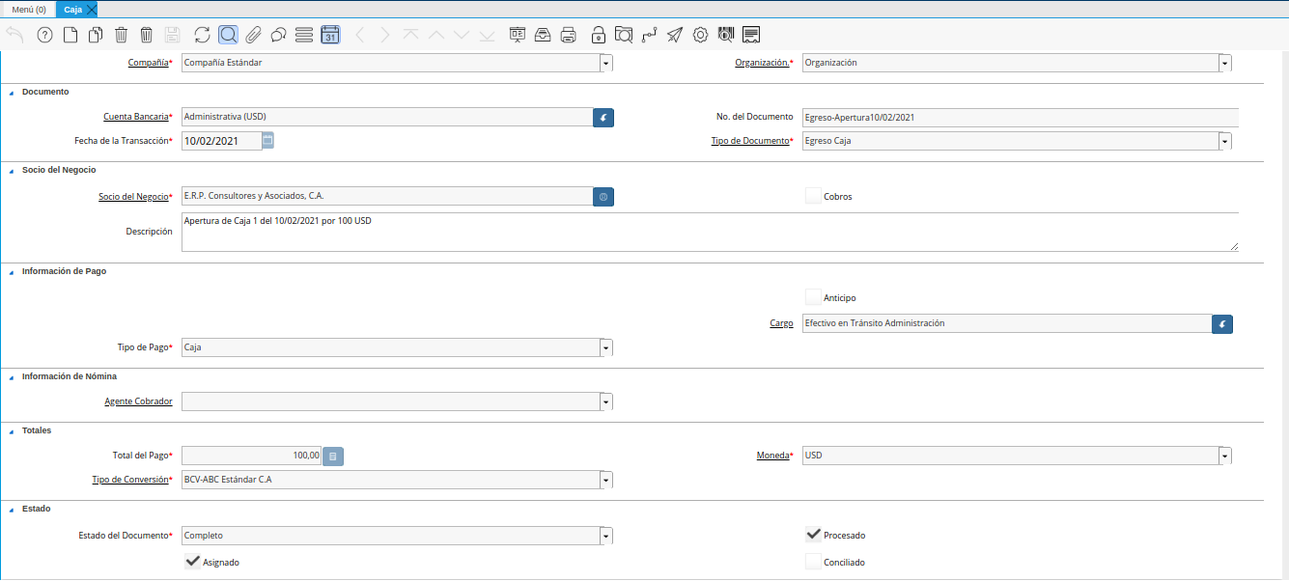Viewport: 1289px width, 581px height.
Task: Toggle the Conciliado checkbox
Action: pyautogui.click(x=813, y=562)
